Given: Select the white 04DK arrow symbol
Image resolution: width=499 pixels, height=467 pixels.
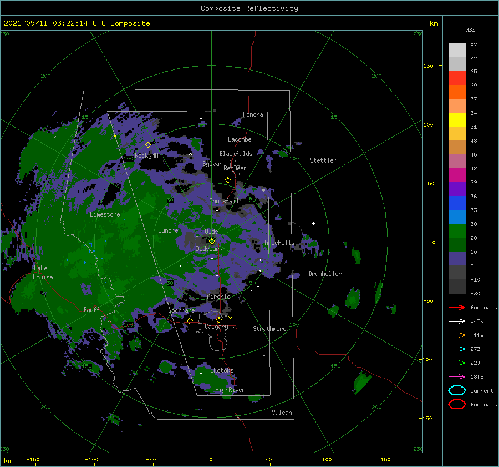Looking at the screenshot, I should [457, 322].
